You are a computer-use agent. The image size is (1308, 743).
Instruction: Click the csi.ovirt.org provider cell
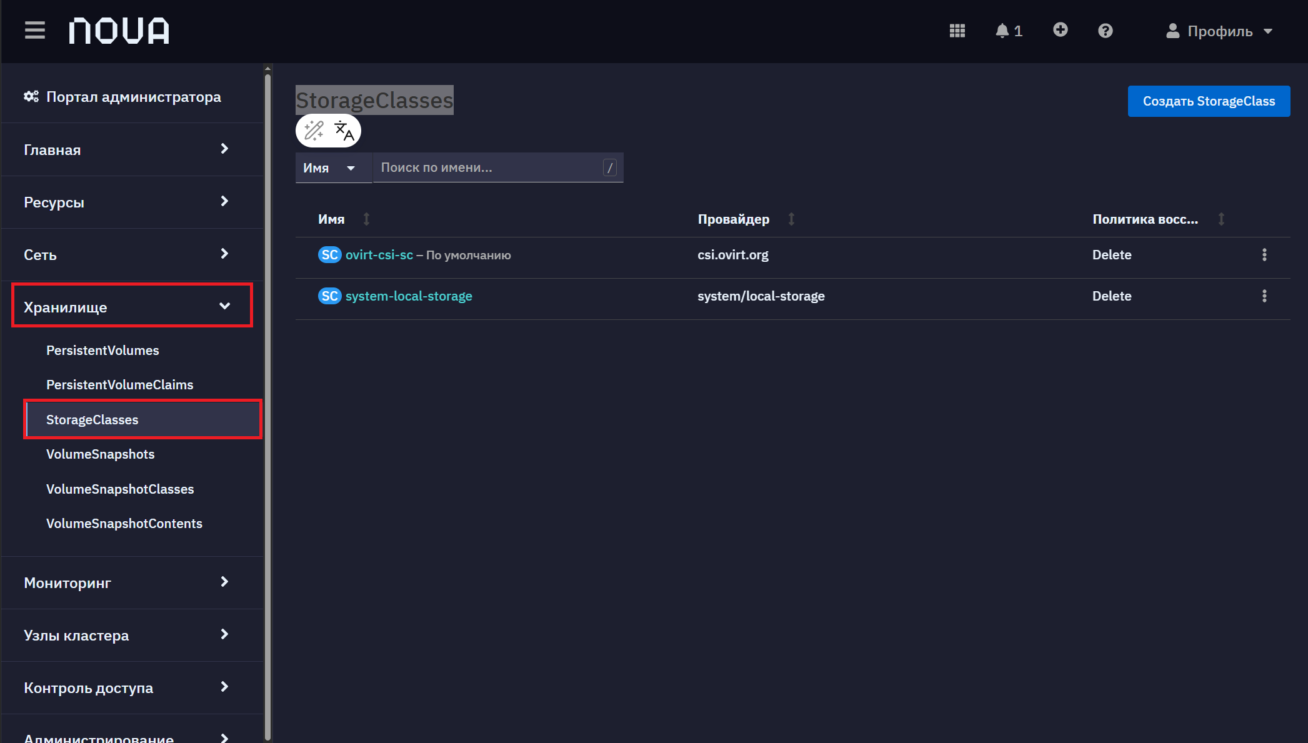coord(733,255)
